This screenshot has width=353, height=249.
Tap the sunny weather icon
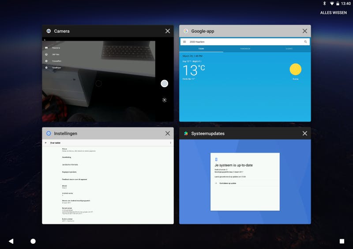(x=295, y=69)
